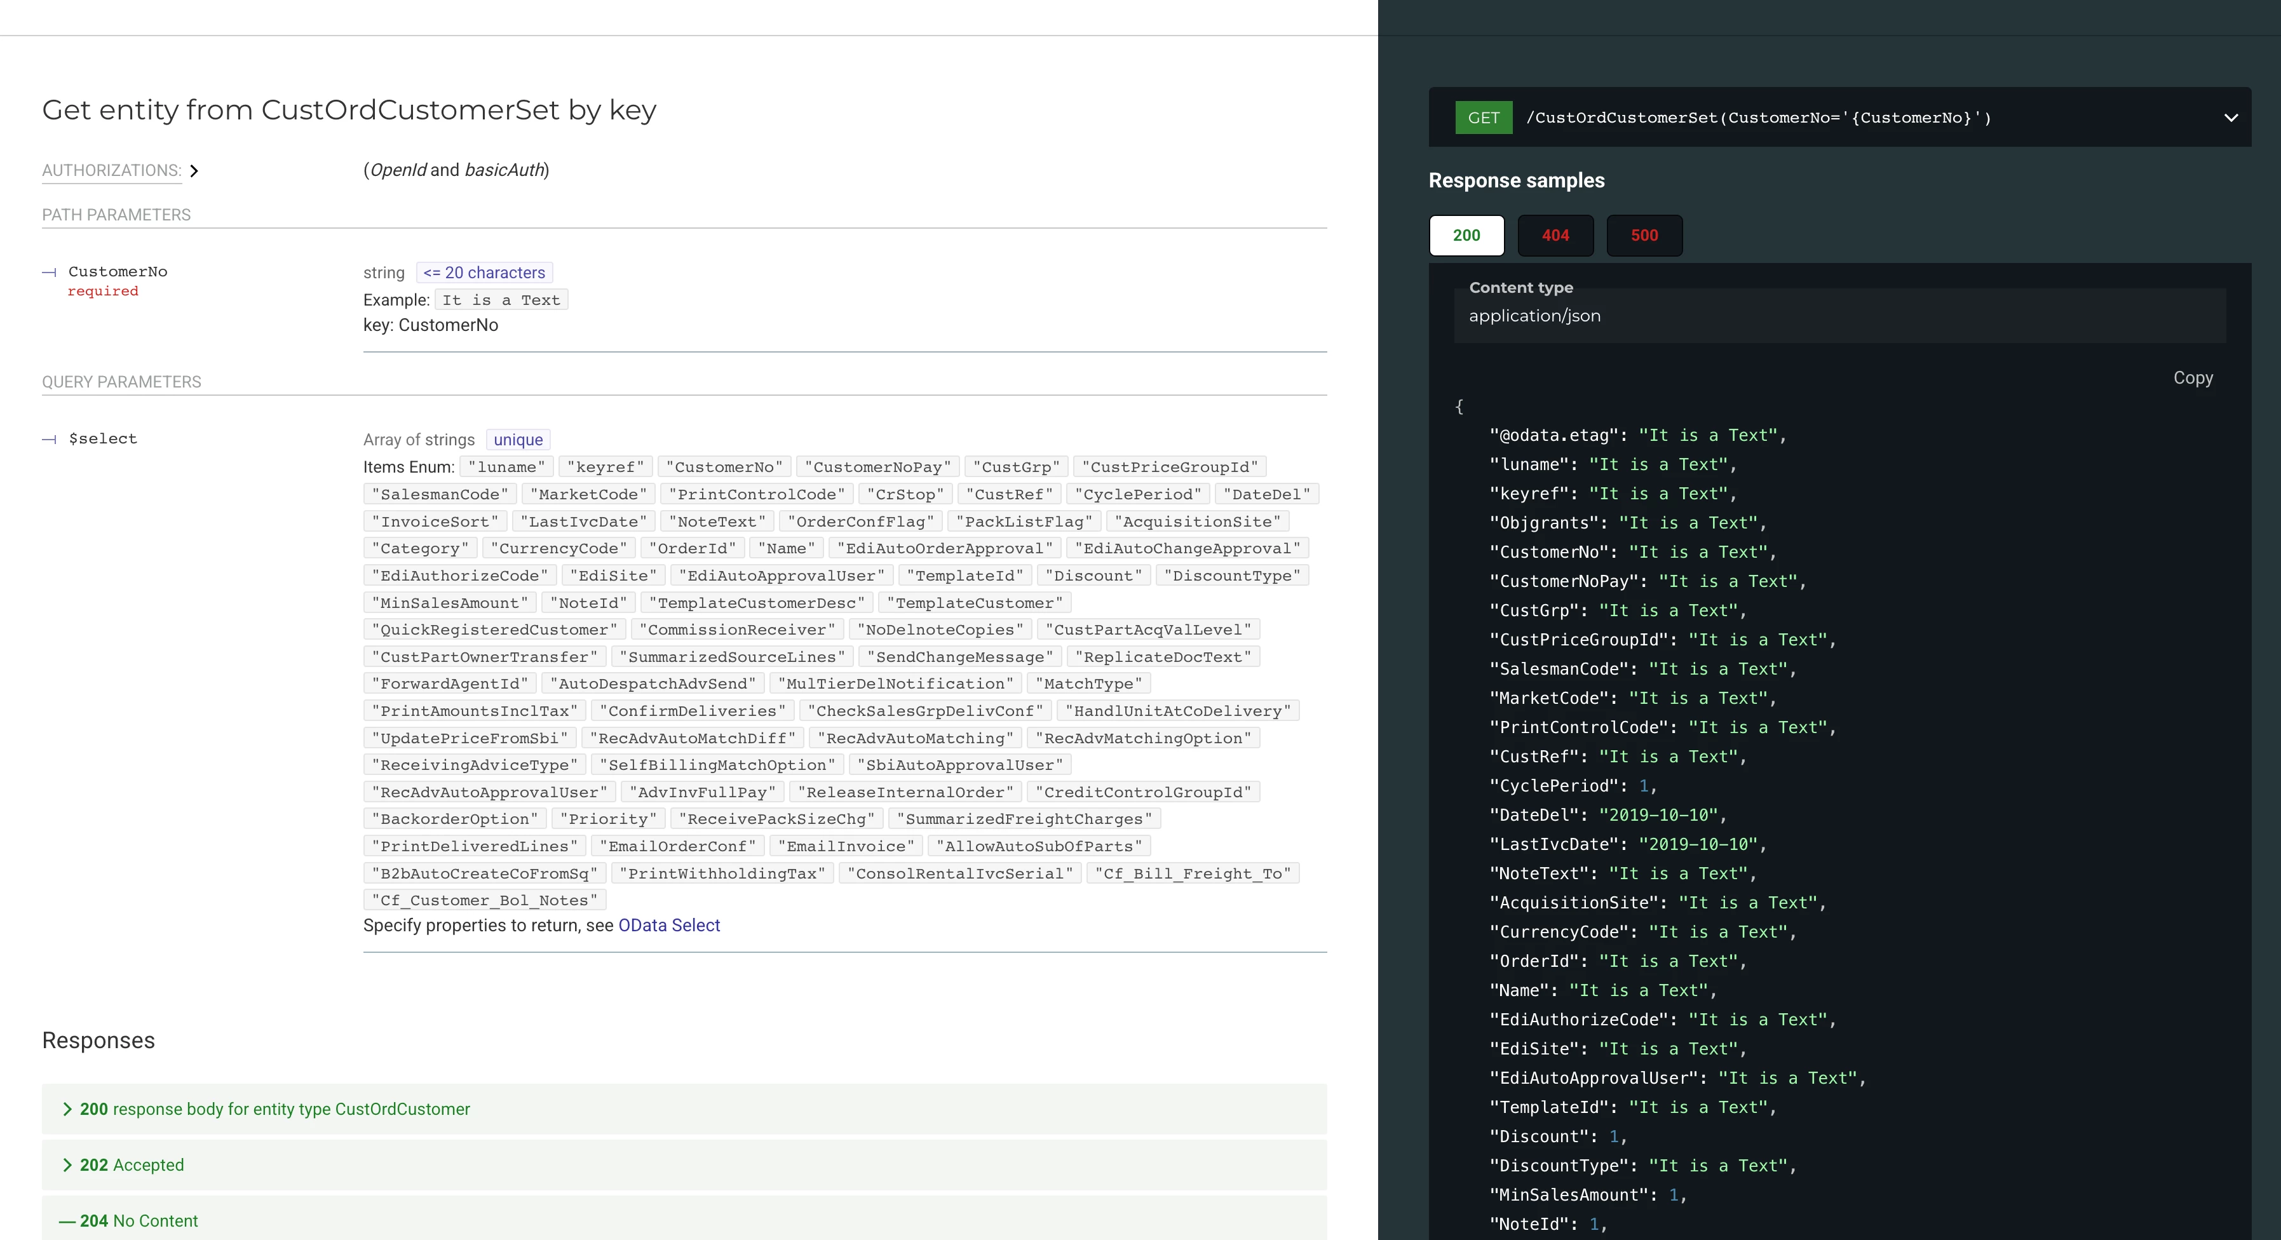Select the 404 response sample tab
Viewport: 2281px width, 1240px height.
[x=1555, y=236]
